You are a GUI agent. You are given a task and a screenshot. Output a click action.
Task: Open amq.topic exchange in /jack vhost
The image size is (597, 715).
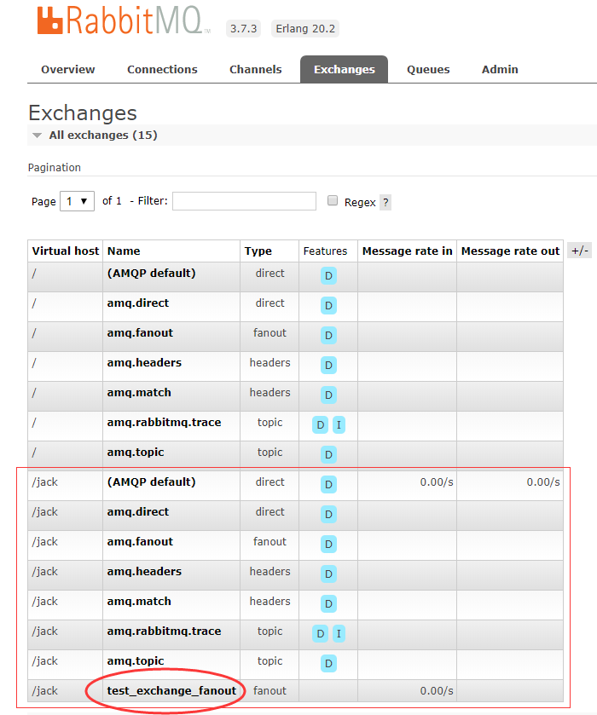(x=136, y=661)
